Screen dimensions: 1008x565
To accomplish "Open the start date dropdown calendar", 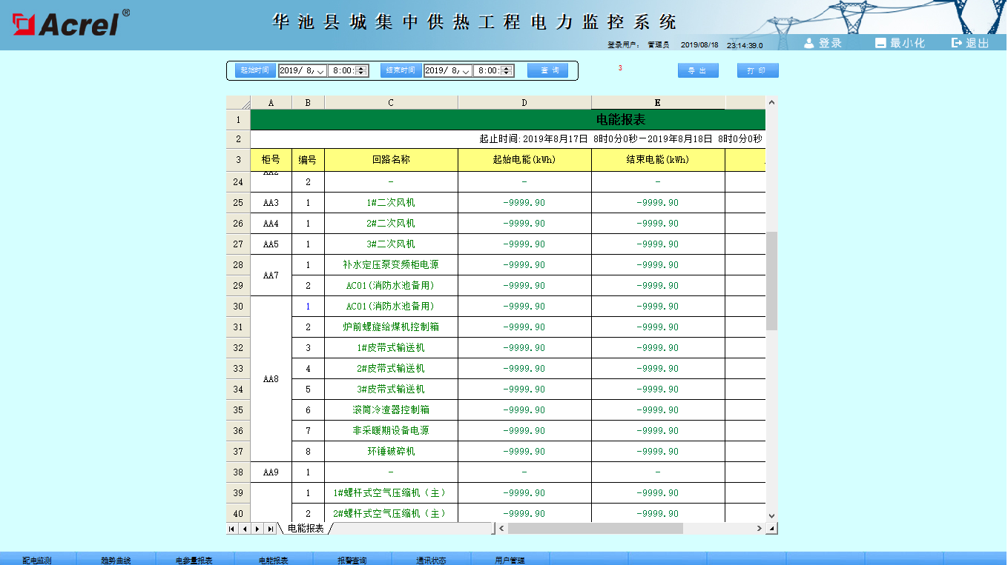I will point(320,71).
